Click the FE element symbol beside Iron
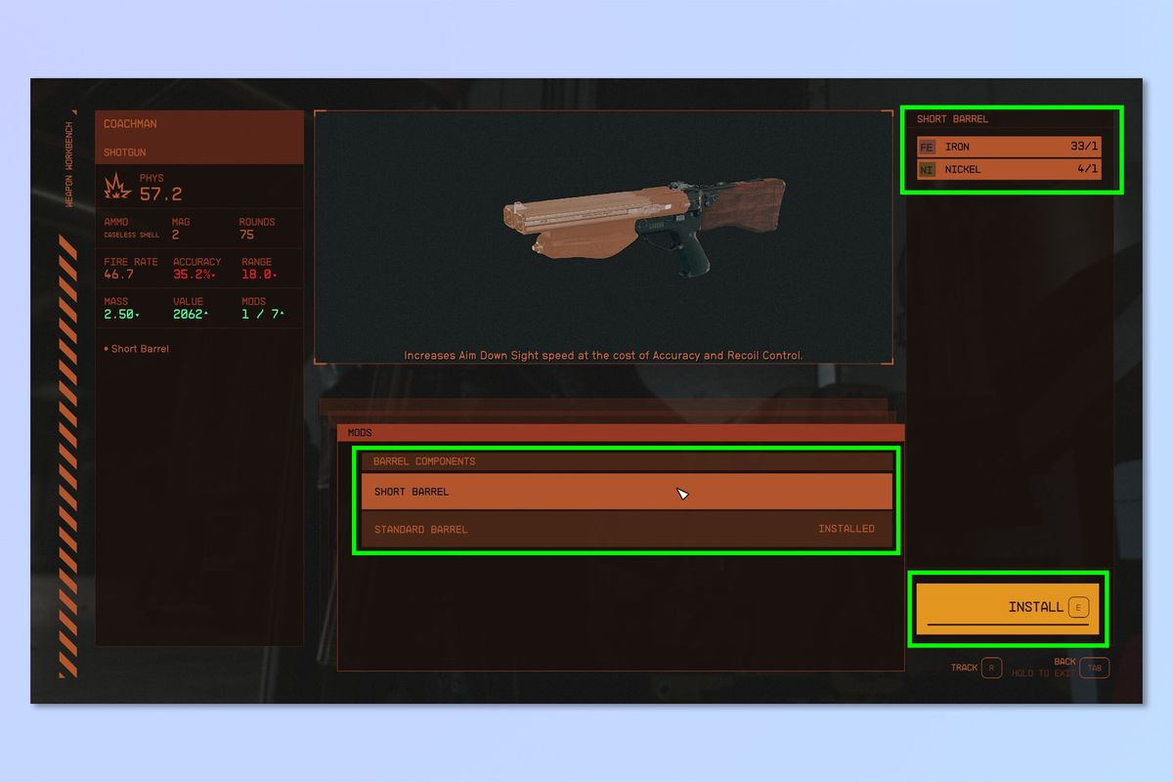 [926, 147]
